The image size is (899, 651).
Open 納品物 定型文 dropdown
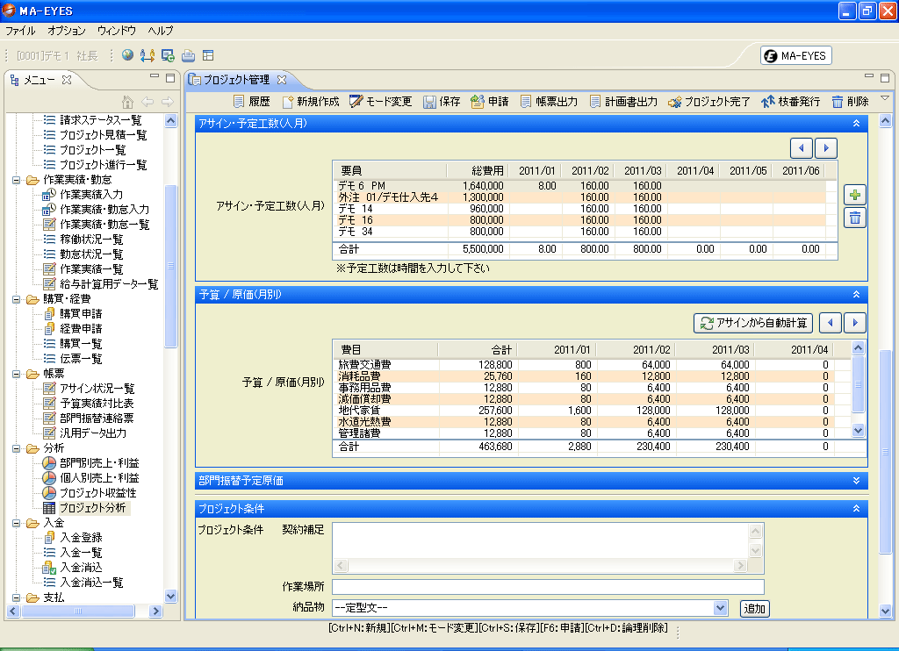tap(720, 607)
